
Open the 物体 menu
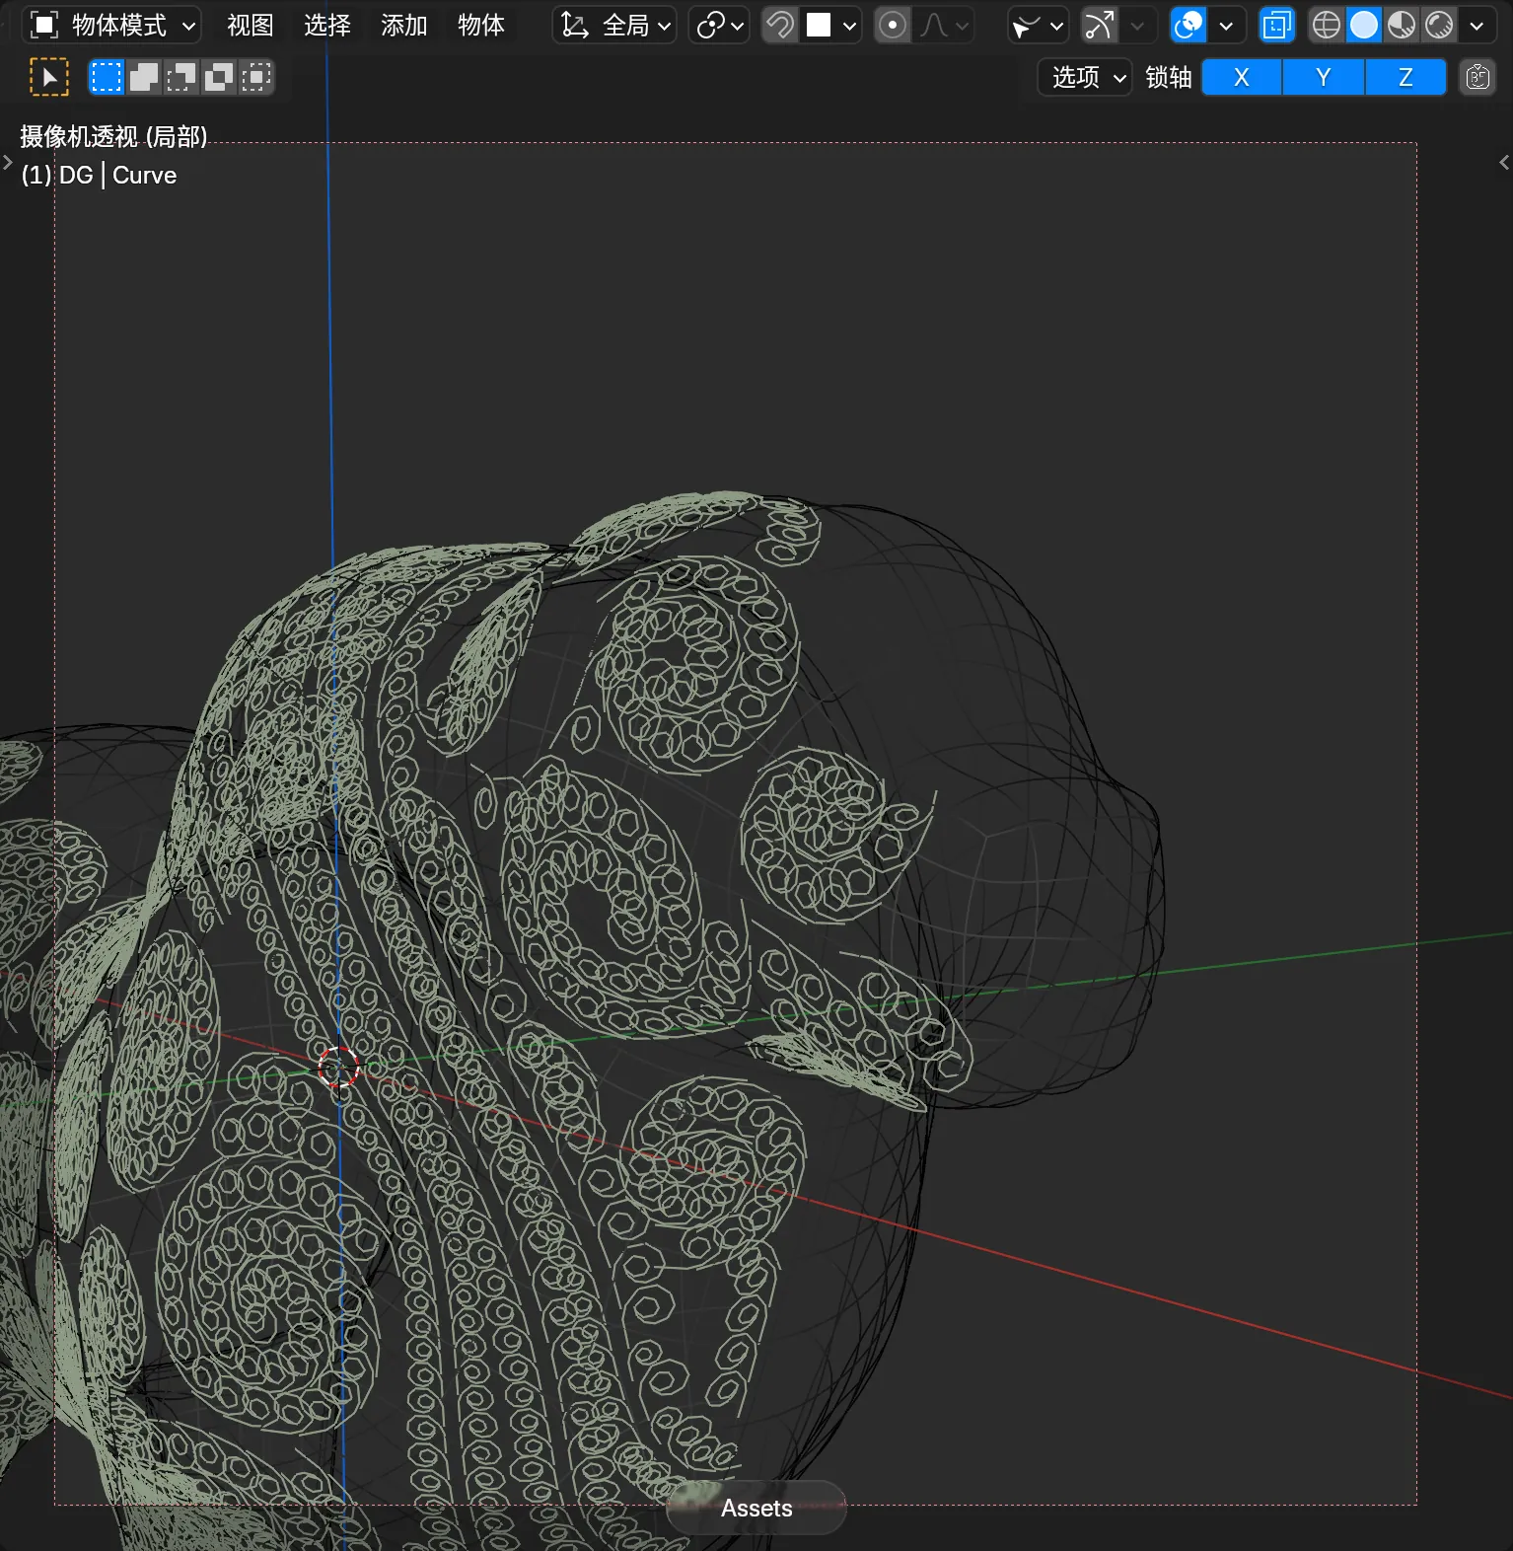point(481,25)
